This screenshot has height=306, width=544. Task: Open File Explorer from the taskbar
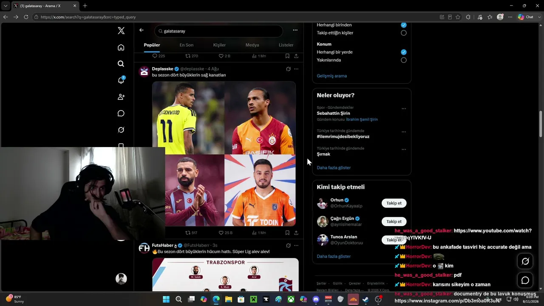229,299
